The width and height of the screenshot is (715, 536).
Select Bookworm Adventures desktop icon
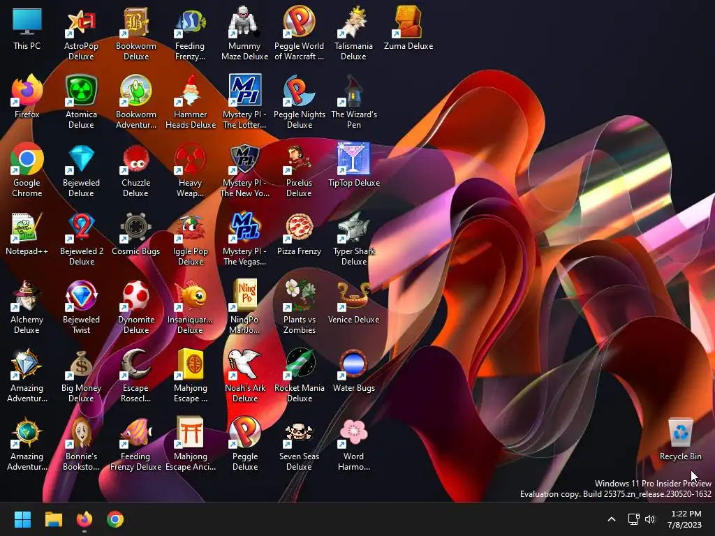point(136,90)
